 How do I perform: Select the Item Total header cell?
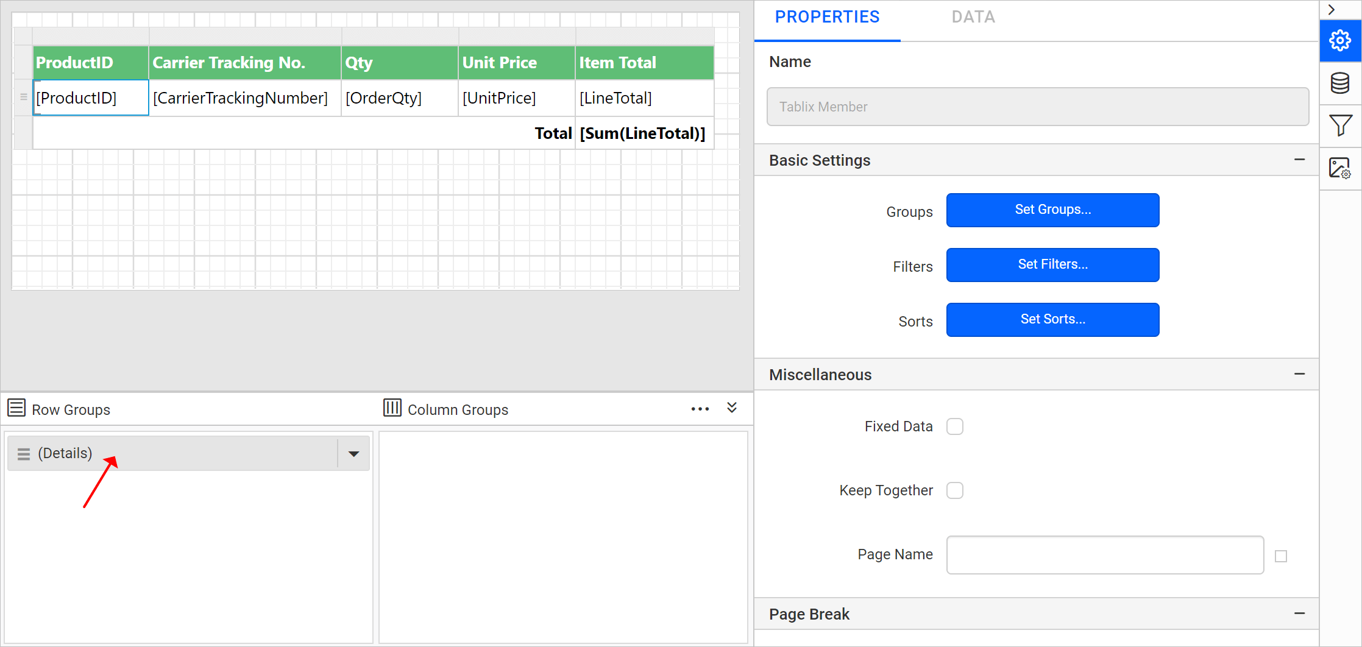tap(645, 62)
